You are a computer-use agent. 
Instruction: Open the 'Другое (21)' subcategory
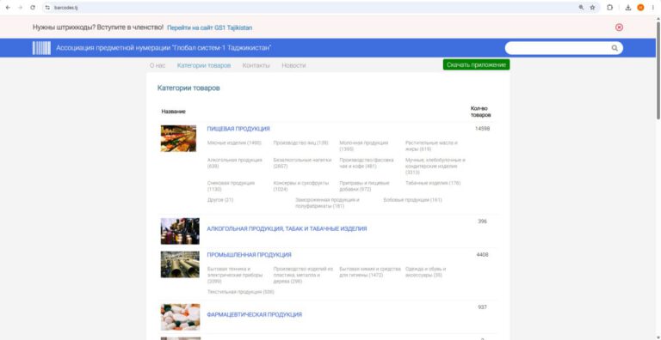(x=220, y=200)
